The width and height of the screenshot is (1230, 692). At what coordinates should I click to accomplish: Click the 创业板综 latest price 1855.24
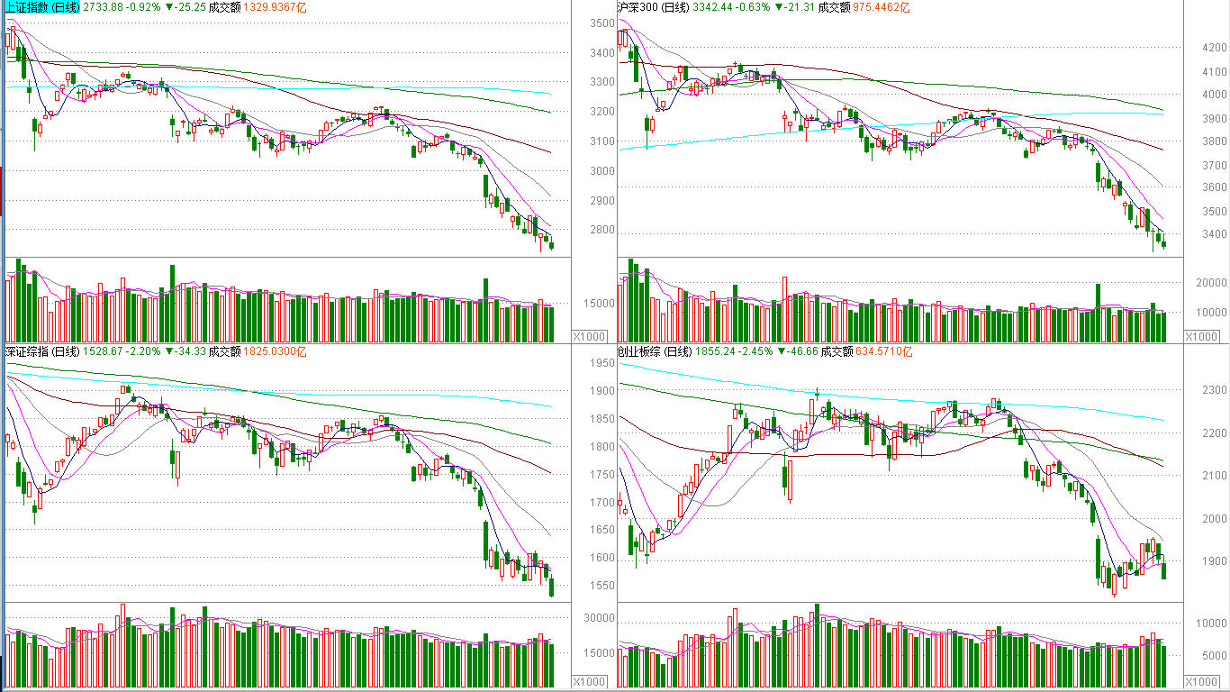[x=717, y=351]
